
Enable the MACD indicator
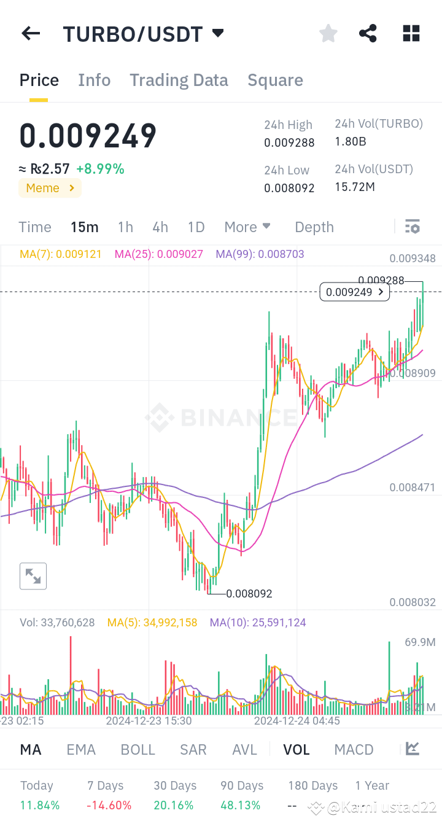point(354,749)
